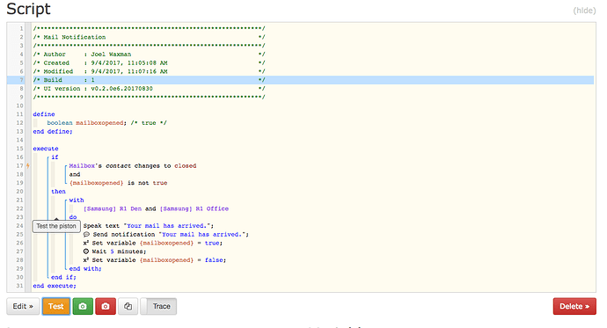Select the highlighted Build line 7

click(x=300, y=80)
